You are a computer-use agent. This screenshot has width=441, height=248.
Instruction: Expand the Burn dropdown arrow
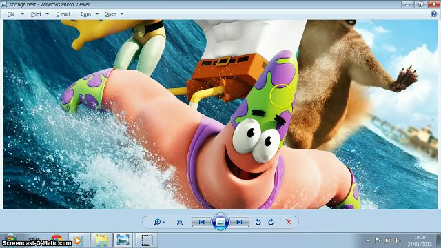pos(96,14)
